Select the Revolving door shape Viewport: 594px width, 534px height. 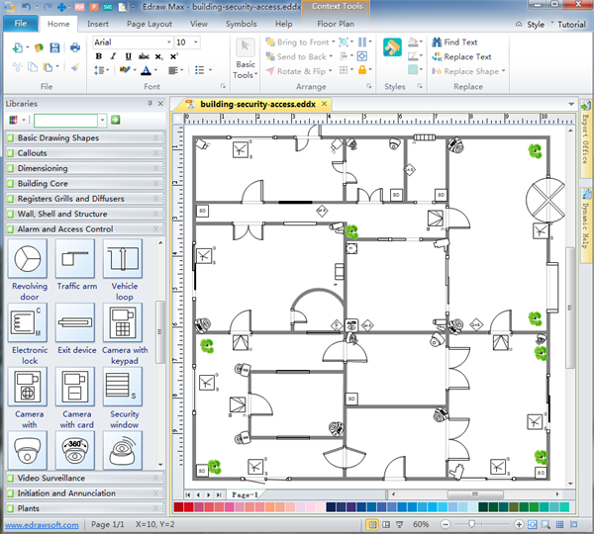coord(29,259)
